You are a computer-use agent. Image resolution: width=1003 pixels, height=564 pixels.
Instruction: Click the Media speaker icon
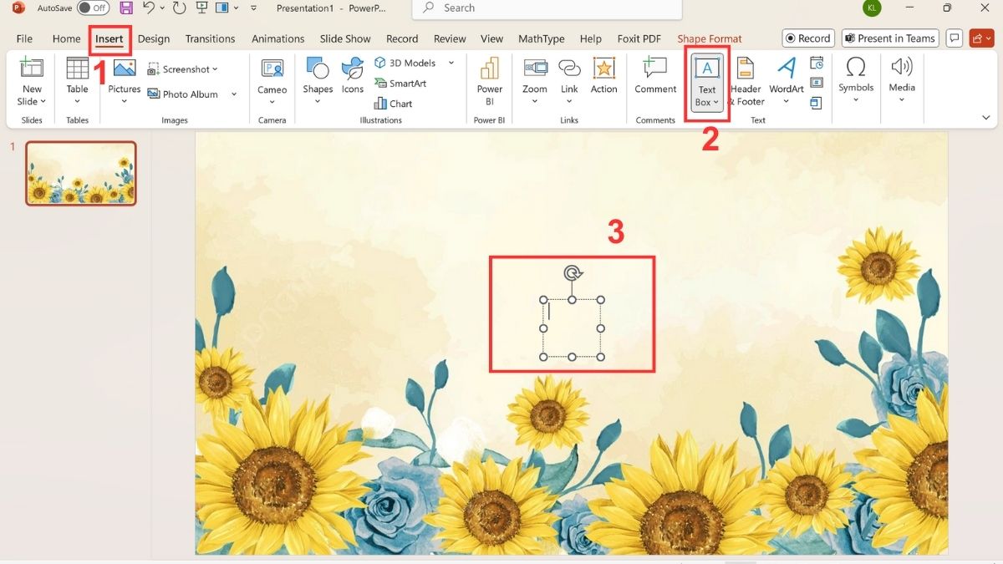tap(902, 67)
